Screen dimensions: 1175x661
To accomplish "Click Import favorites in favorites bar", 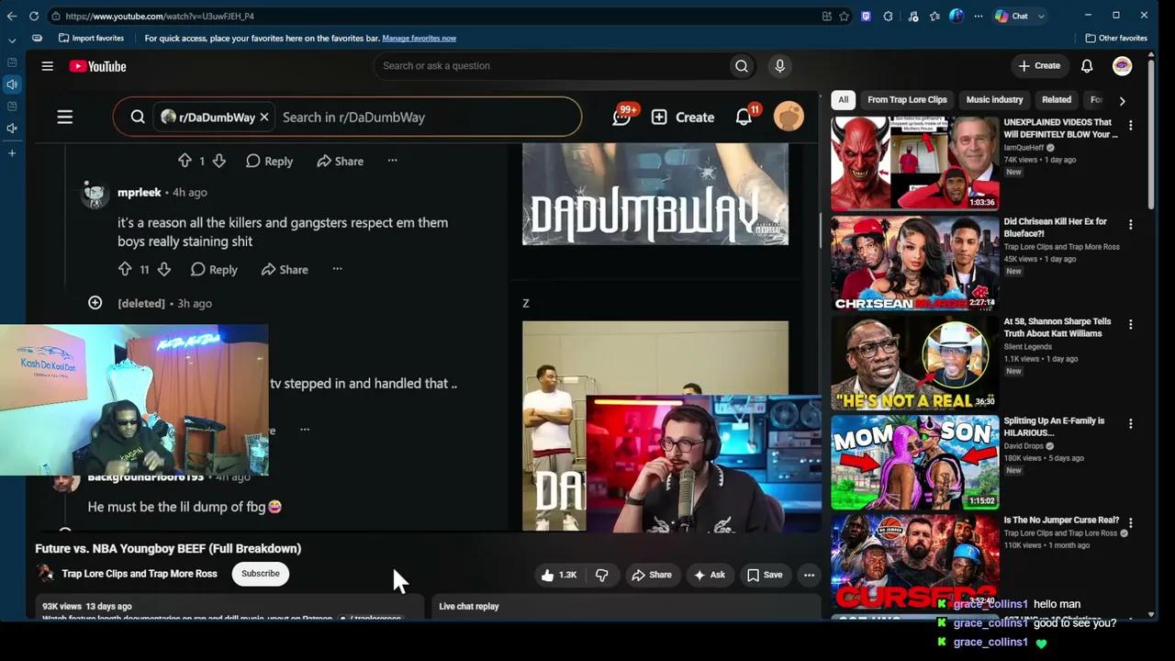I will [x=91, y=38].
